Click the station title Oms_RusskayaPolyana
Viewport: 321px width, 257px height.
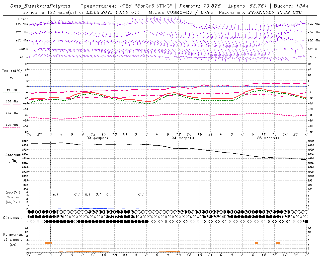coord(40,6)
